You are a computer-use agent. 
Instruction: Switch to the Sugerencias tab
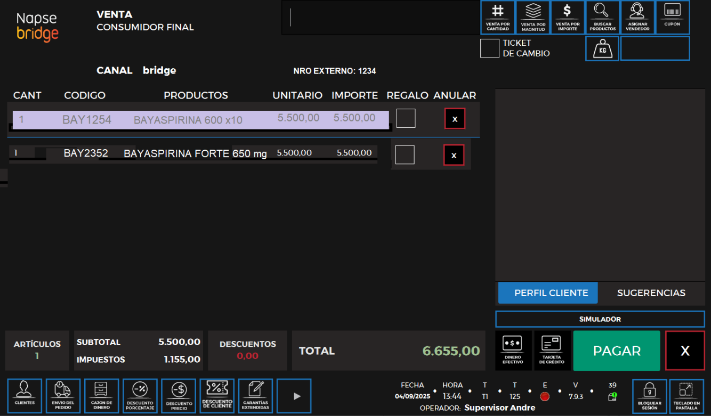[651, 293]
